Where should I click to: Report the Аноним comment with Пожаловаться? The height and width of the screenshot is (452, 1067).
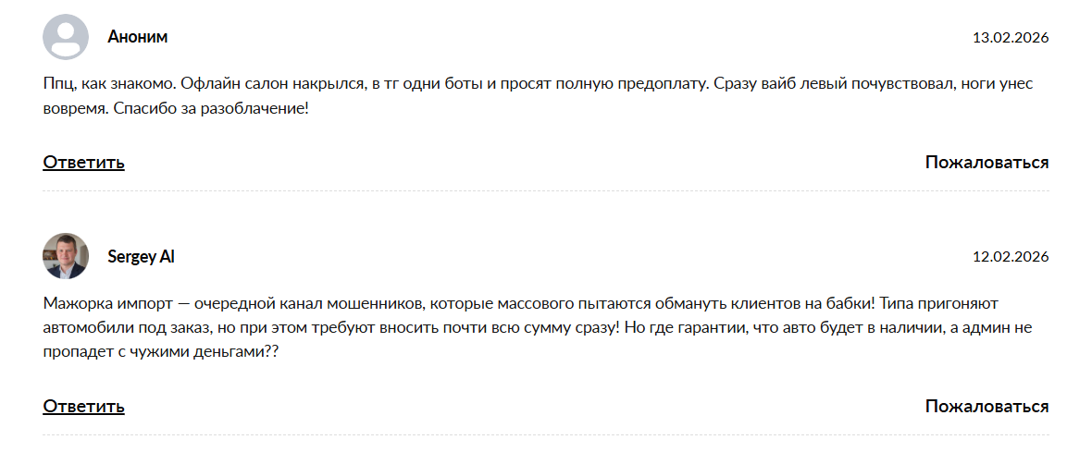(x=986, y=163)
